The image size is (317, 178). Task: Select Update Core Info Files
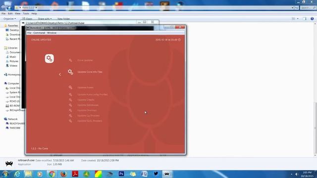(x=90, y=72)
